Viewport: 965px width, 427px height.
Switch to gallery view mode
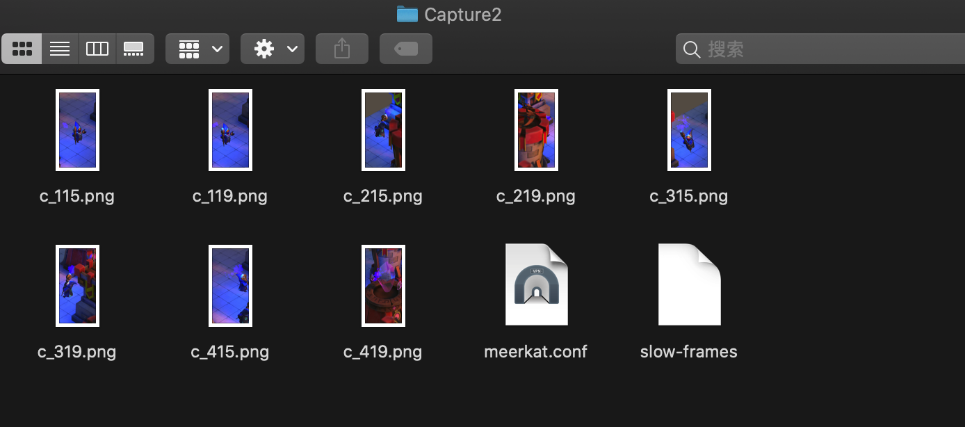[x=134, y=49]
